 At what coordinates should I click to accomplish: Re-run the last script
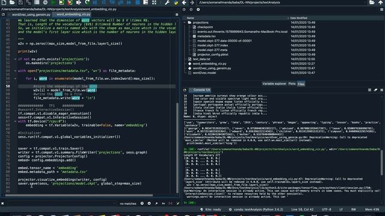[x=87, y=2]
